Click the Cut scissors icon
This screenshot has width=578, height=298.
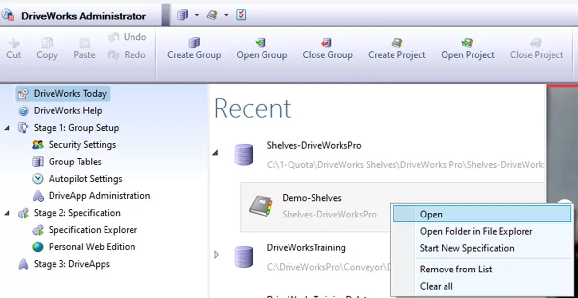14,43
